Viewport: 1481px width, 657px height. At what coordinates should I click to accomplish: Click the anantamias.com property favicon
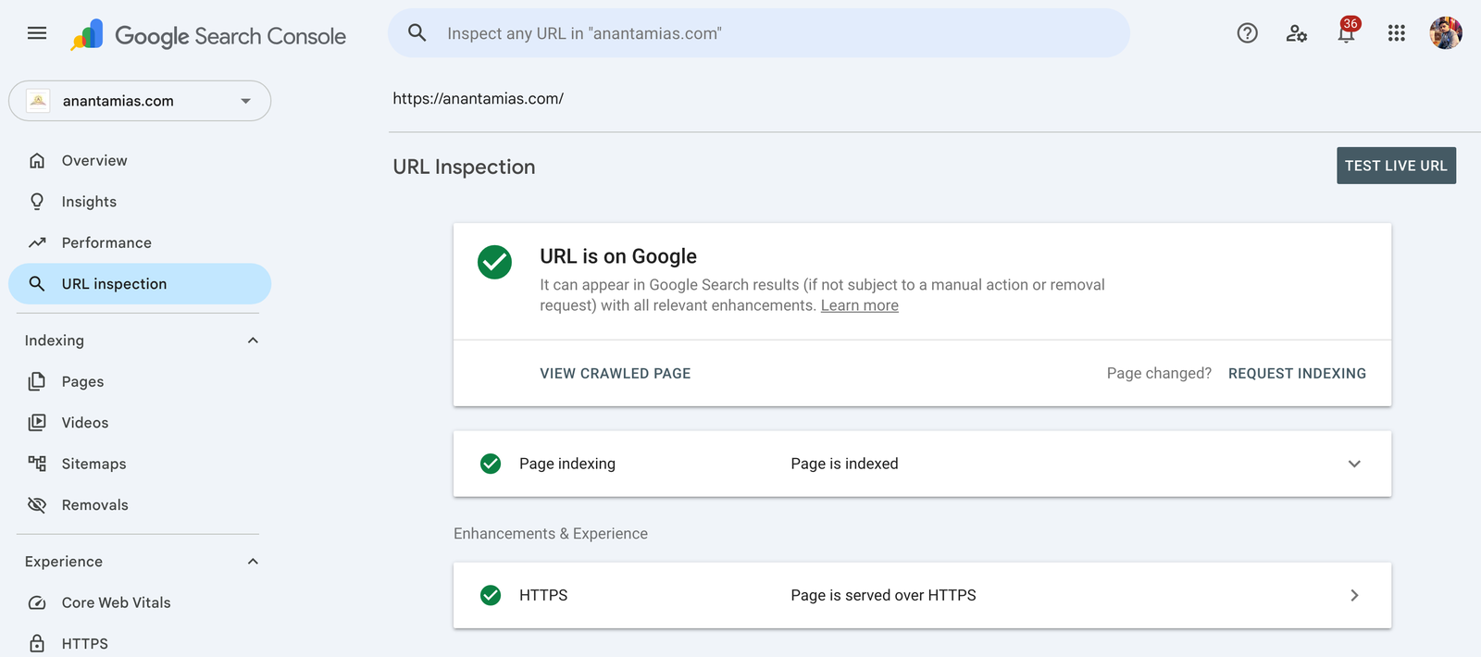[38, 101]
